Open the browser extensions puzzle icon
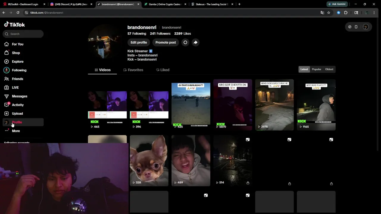Screen dimensions: 381x214 [346, 12]
